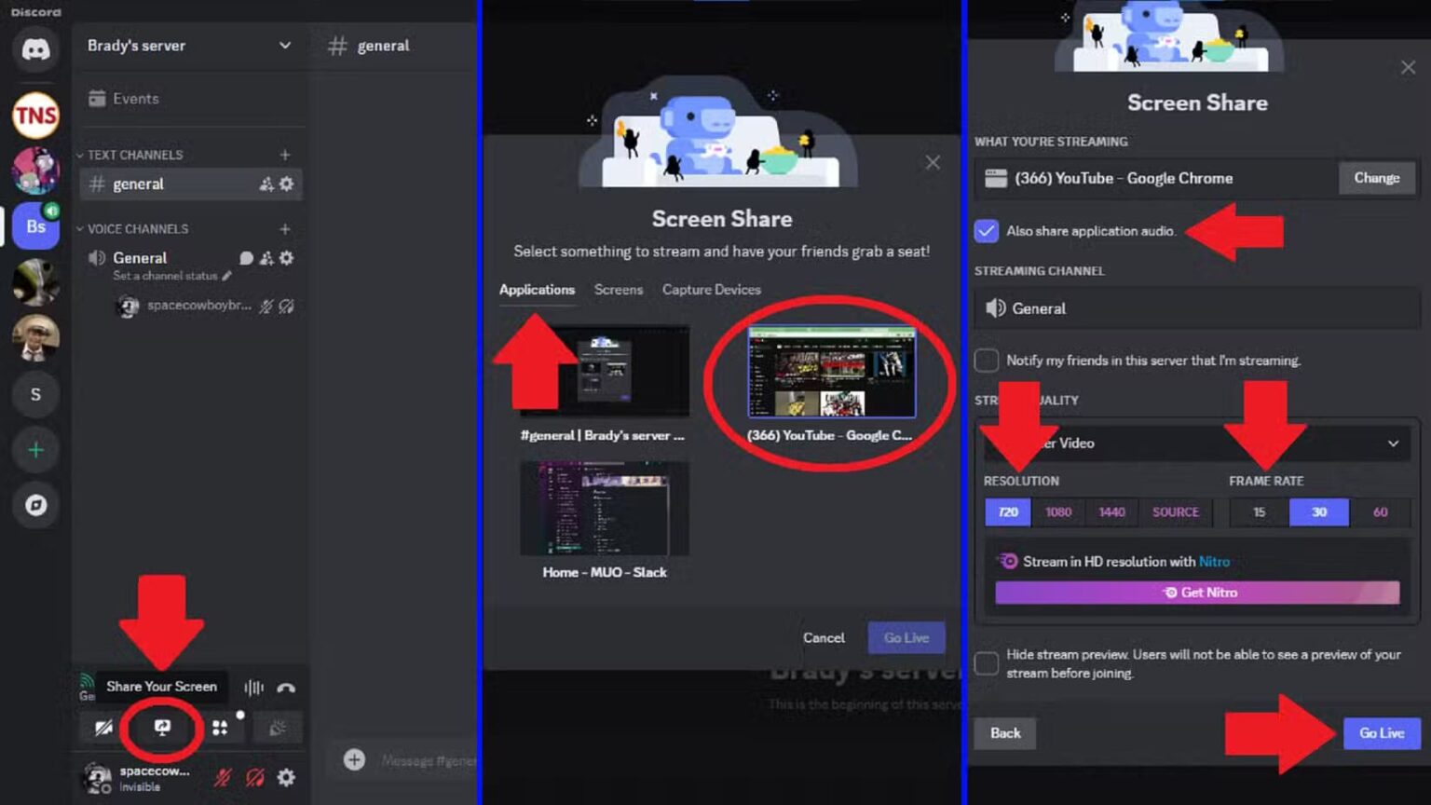Viewport: 1431px width, 805px height.
Task: Click the Create Invite icon beside general channel
Action: click(266, 184)
